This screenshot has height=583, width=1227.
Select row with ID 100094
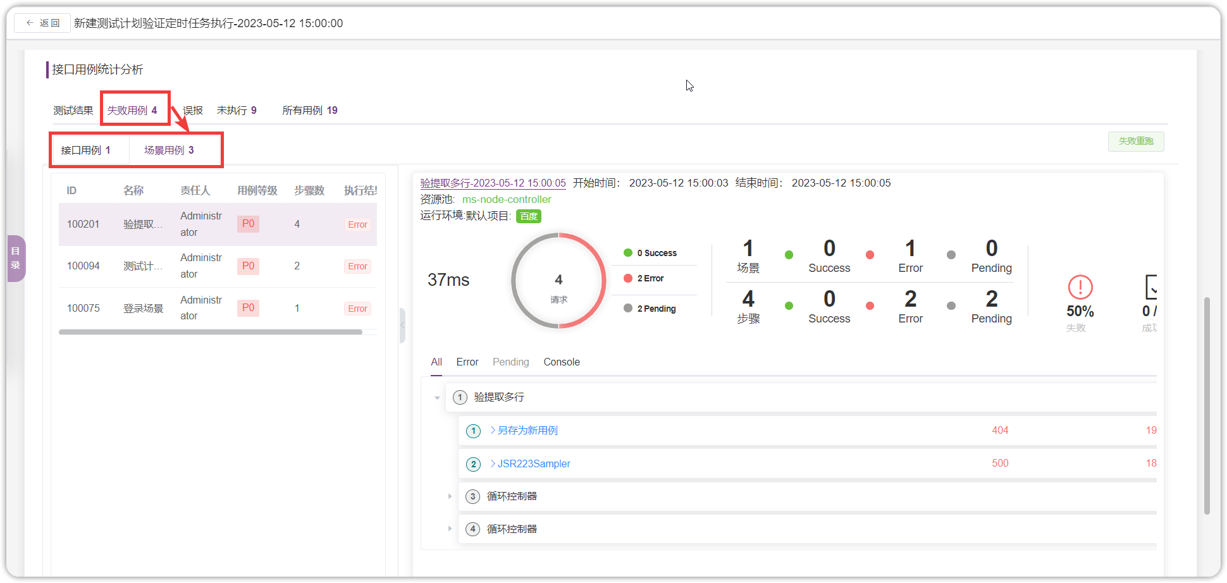pyautogui.click(x=218, y=266)
